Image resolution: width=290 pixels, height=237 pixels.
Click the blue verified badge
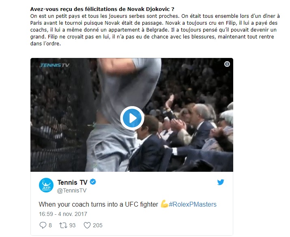(93, 182)
